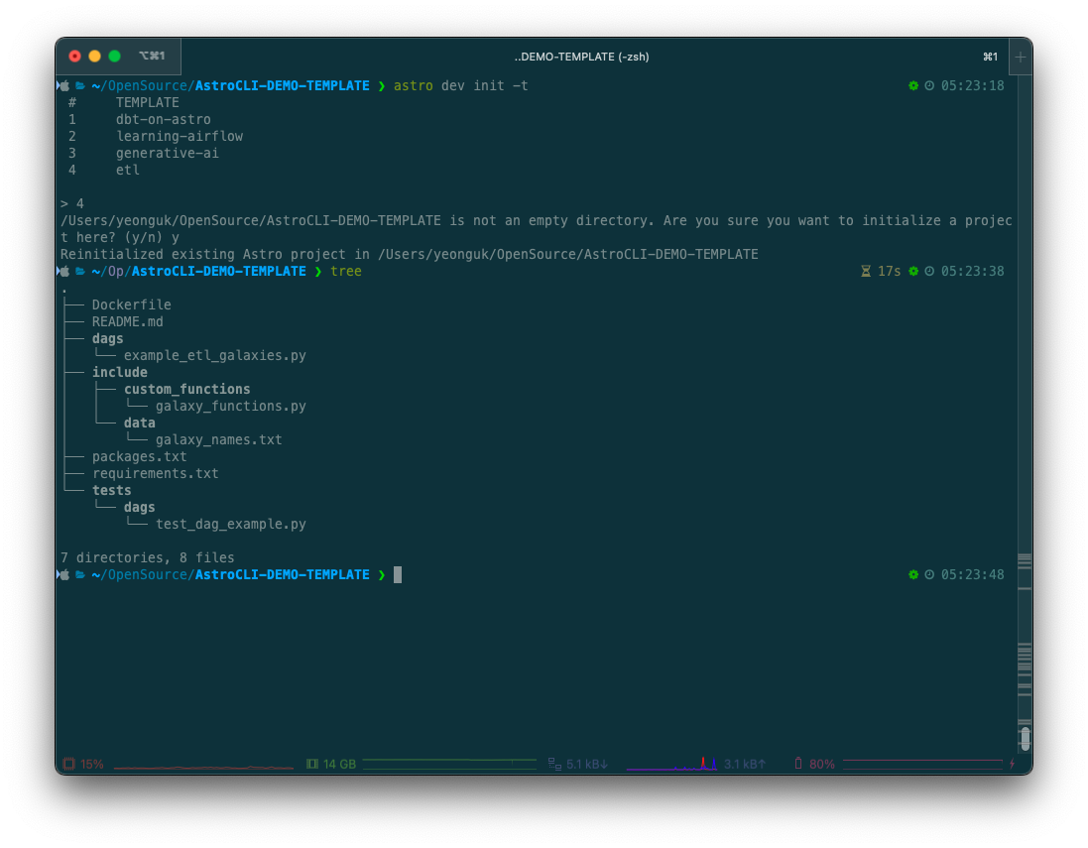1088x848 pixels.
Task: Click the 'TEMPLATE' column header
Action: (147, 103)
